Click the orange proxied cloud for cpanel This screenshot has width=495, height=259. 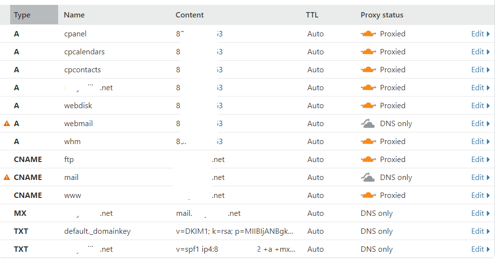[x=368, y=33]
